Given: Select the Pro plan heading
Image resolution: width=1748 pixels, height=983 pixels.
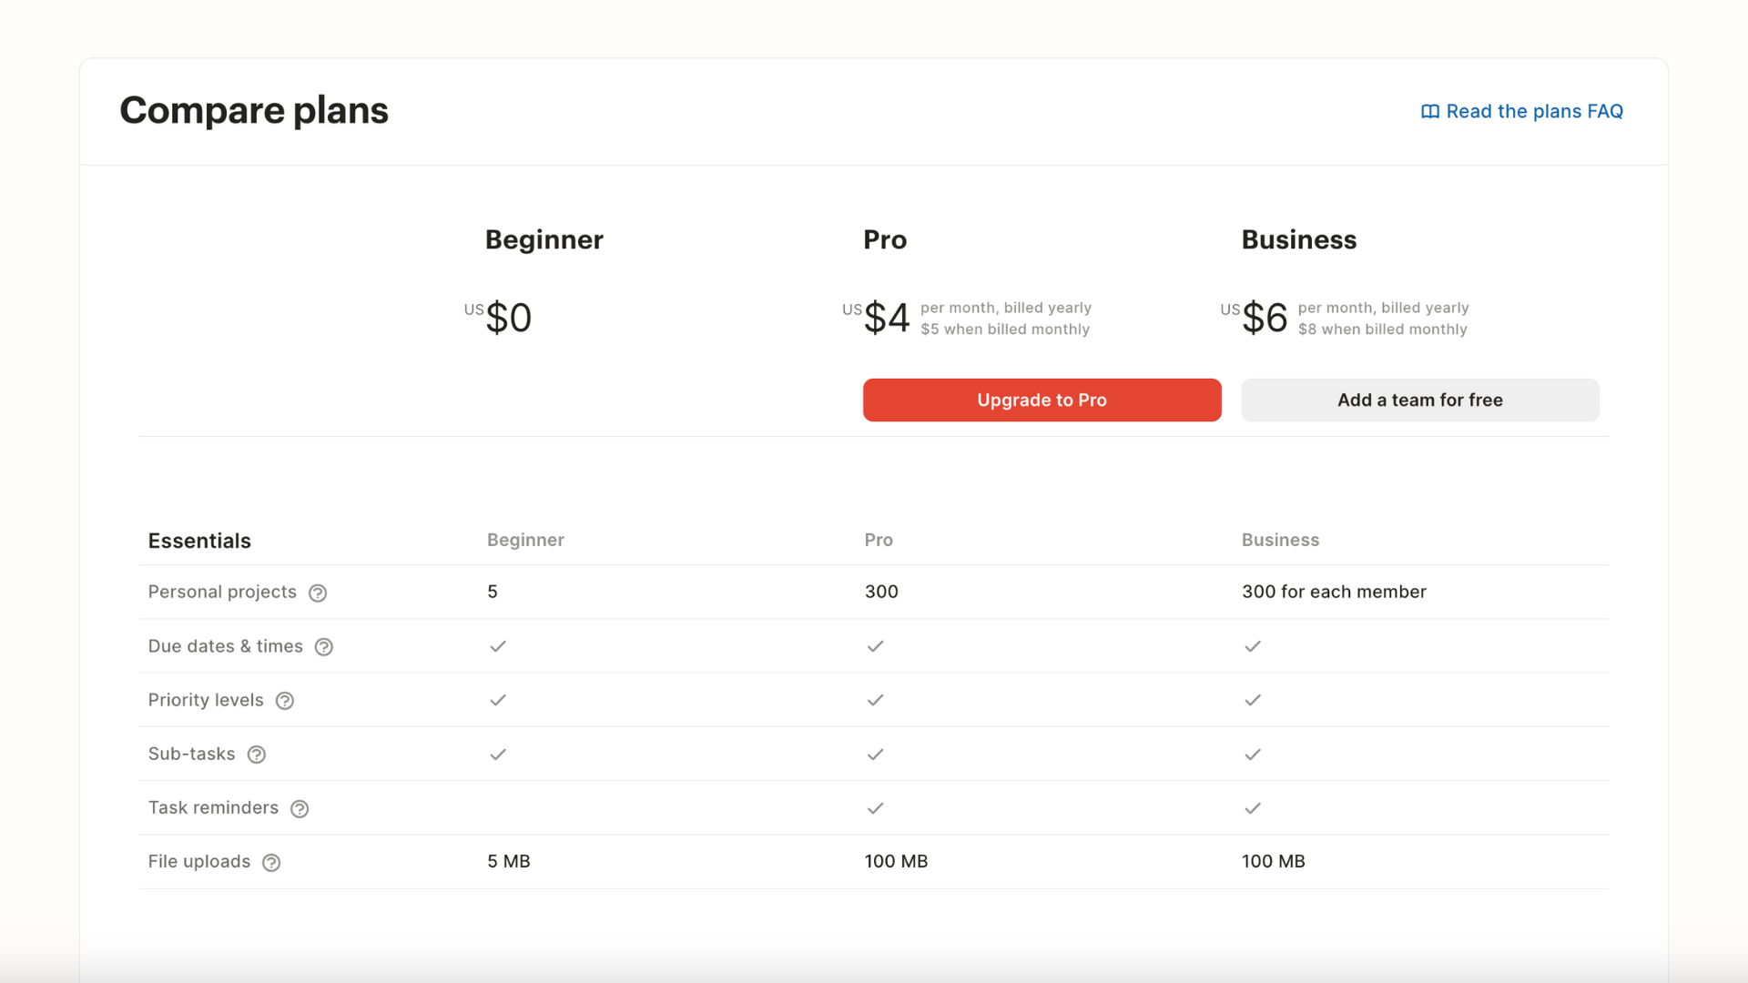Looking at the screenshot, I should [x=884, y=239].
